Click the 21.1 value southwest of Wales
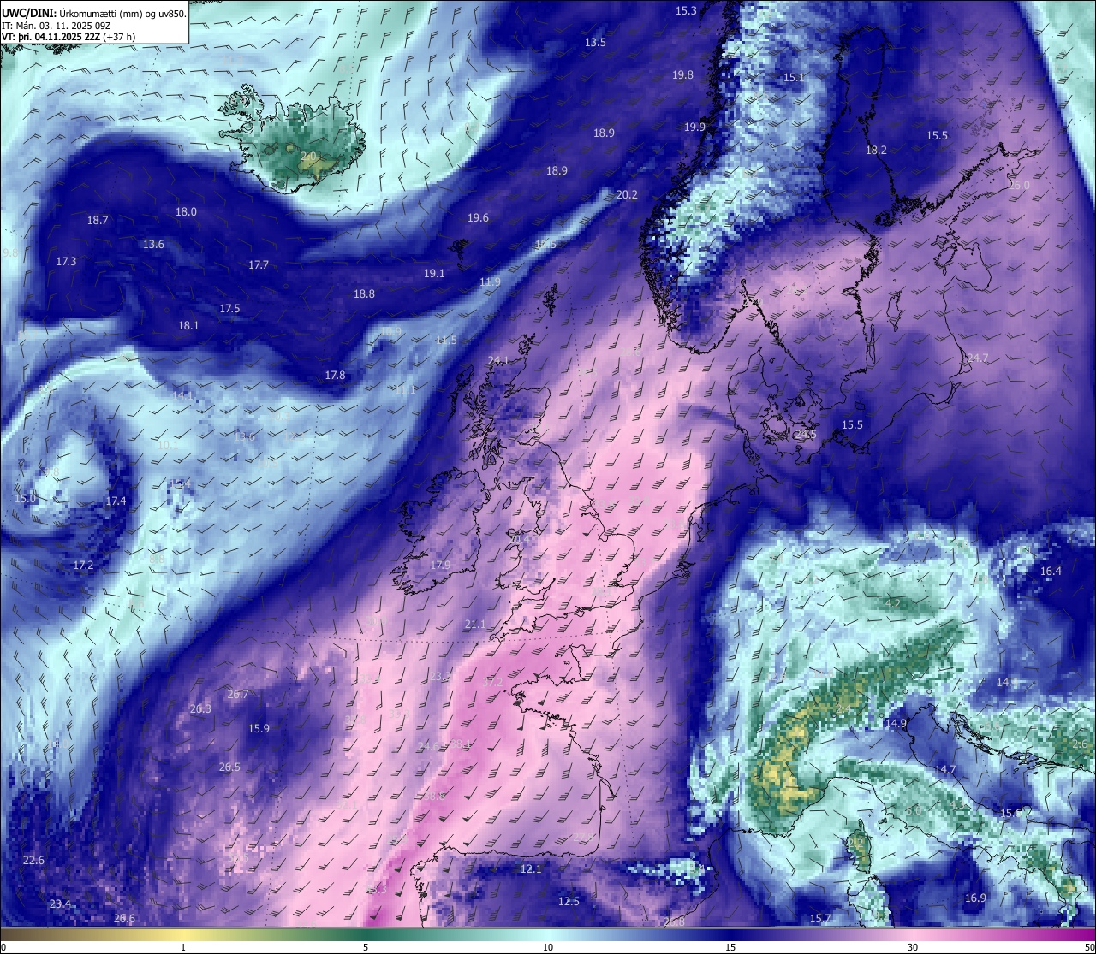This screenshot has width=1096, height=954. click(475, 625)
